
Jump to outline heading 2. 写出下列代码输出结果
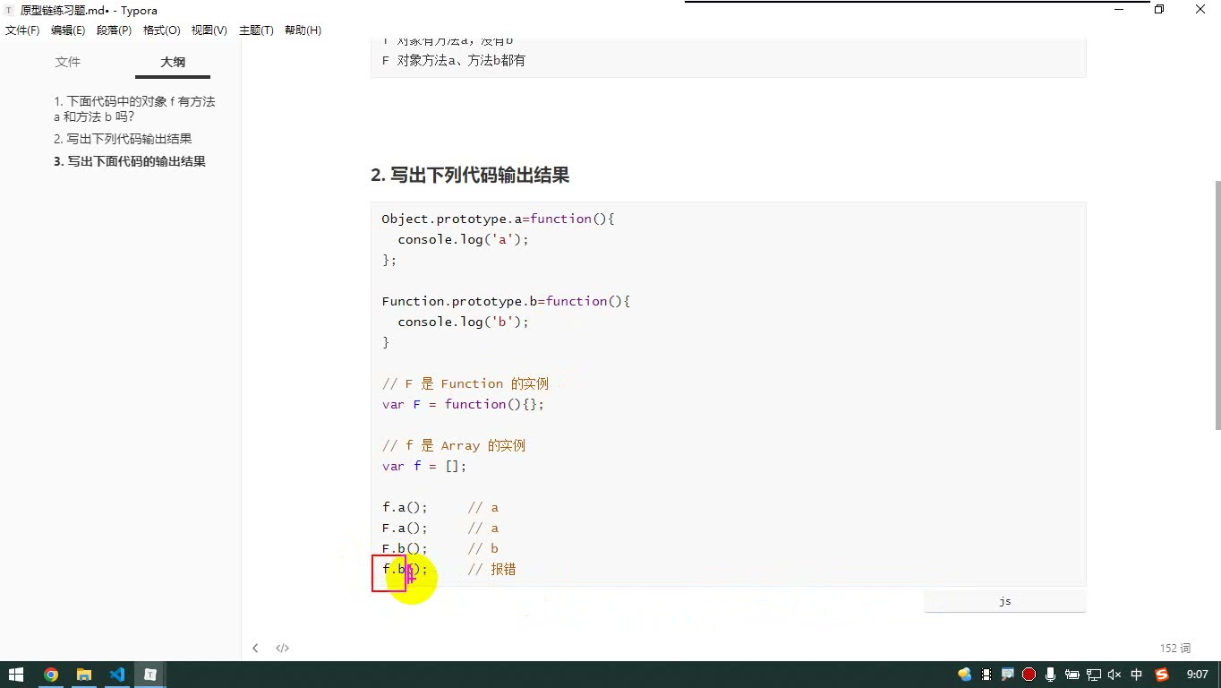[x=123, y=139]
